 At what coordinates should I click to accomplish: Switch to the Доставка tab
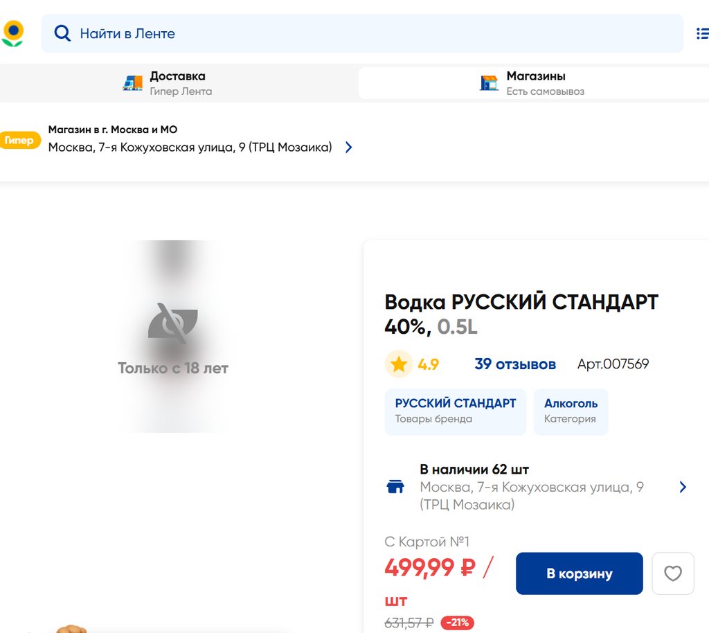pos(179,83)
